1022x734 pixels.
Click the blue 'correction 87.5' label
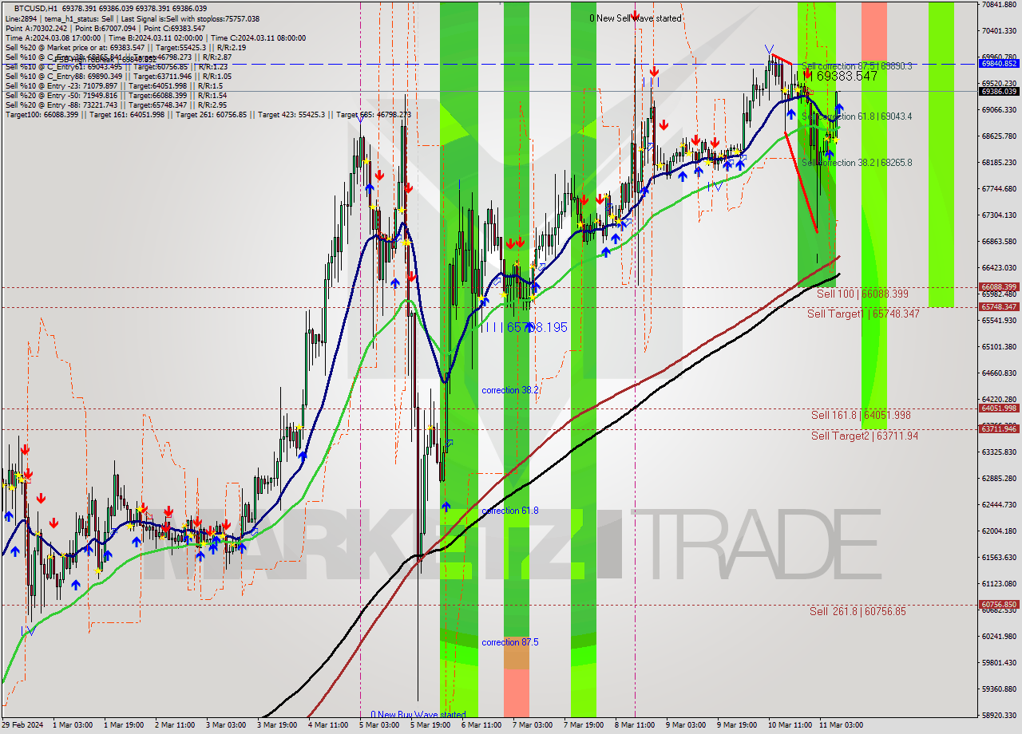pos(510,643)
